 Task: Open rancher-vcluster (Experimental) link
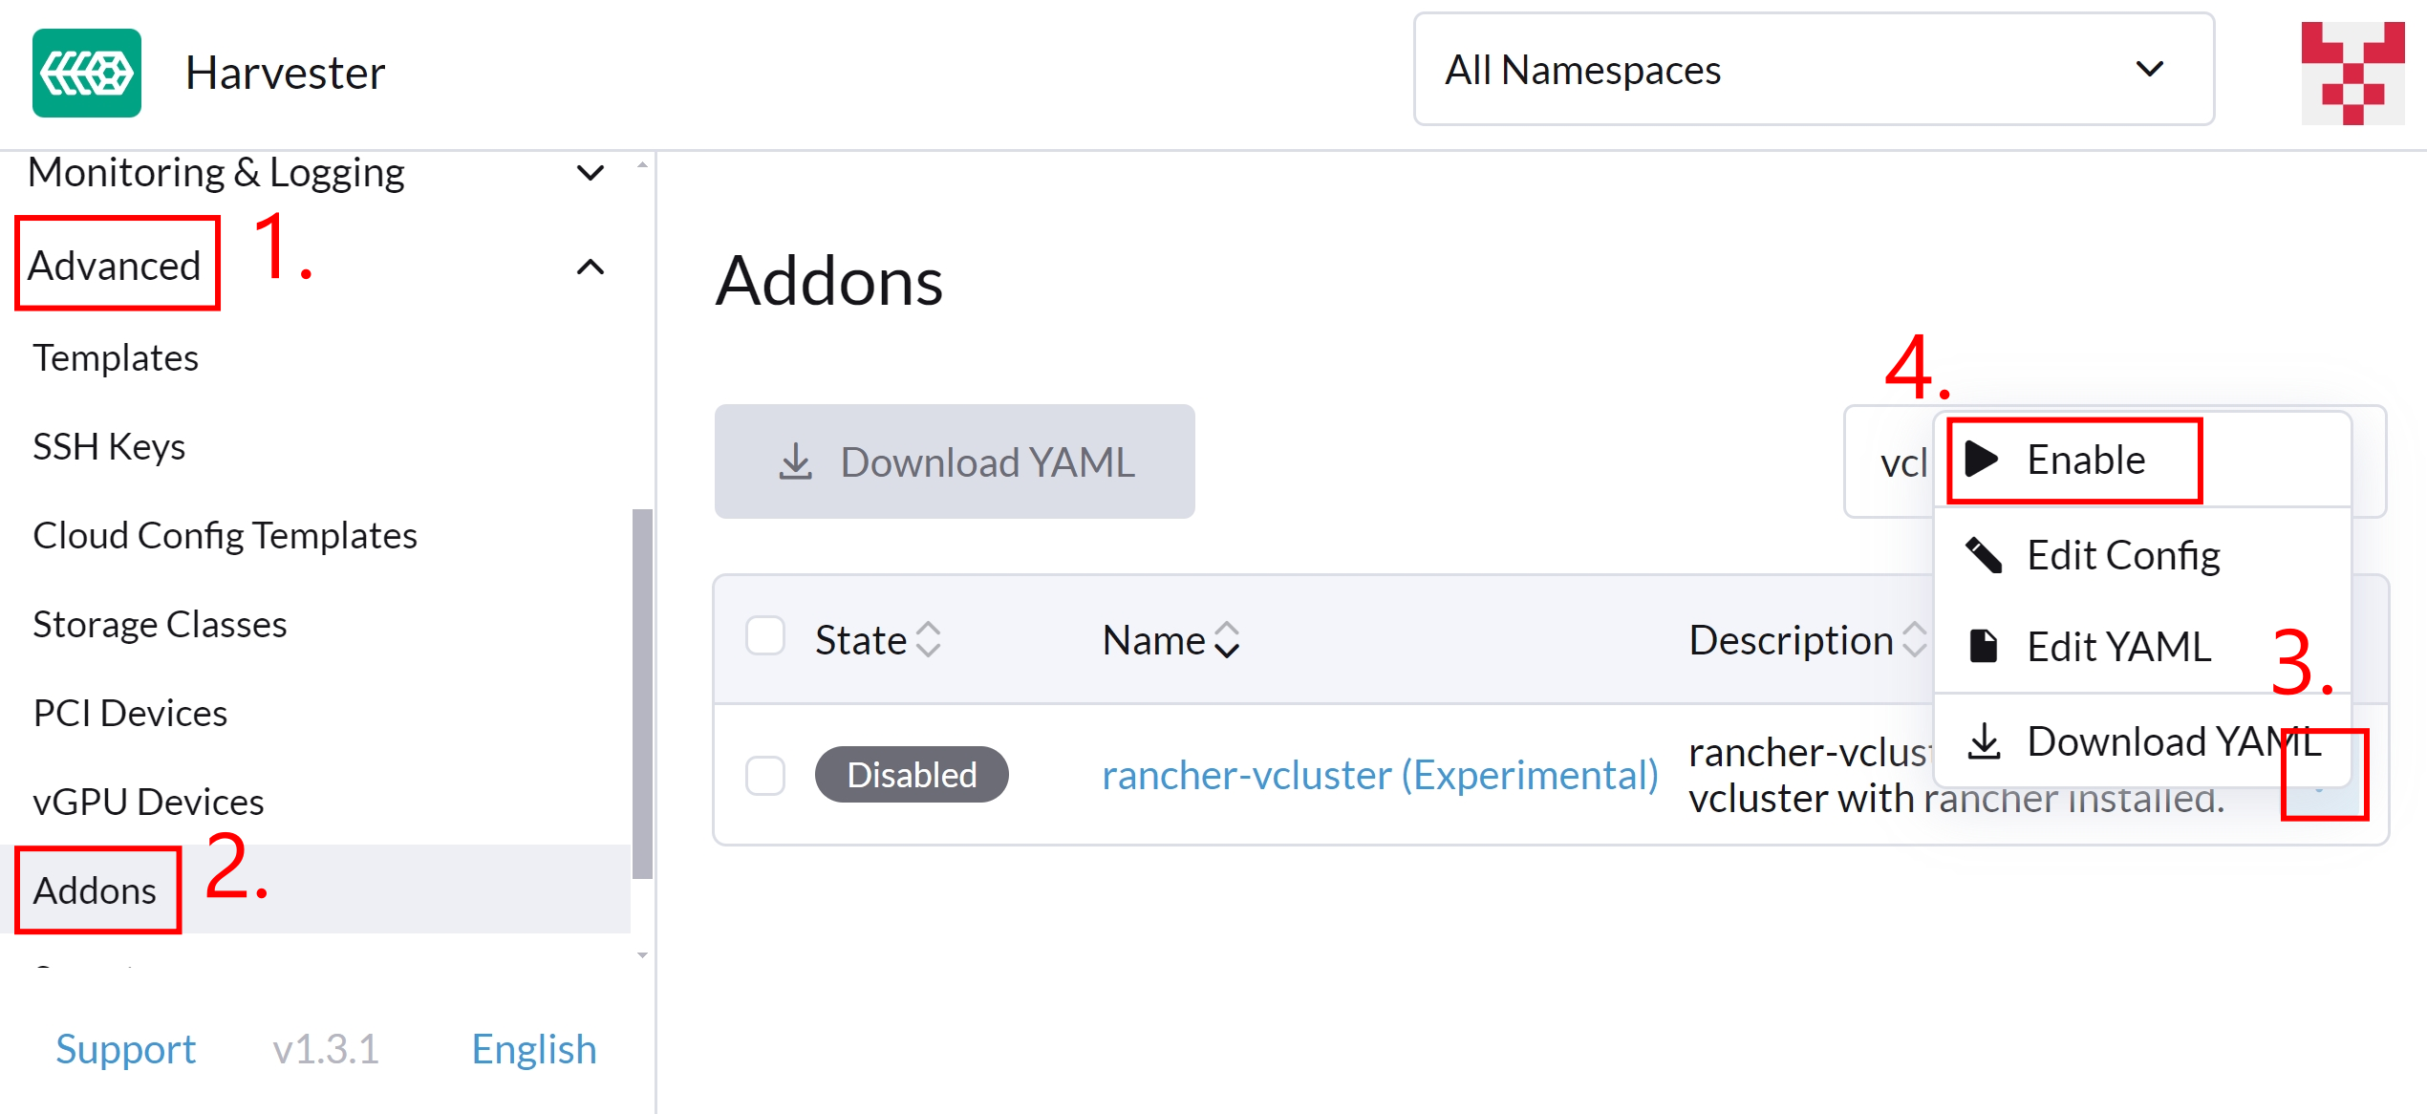[1380, 775]
